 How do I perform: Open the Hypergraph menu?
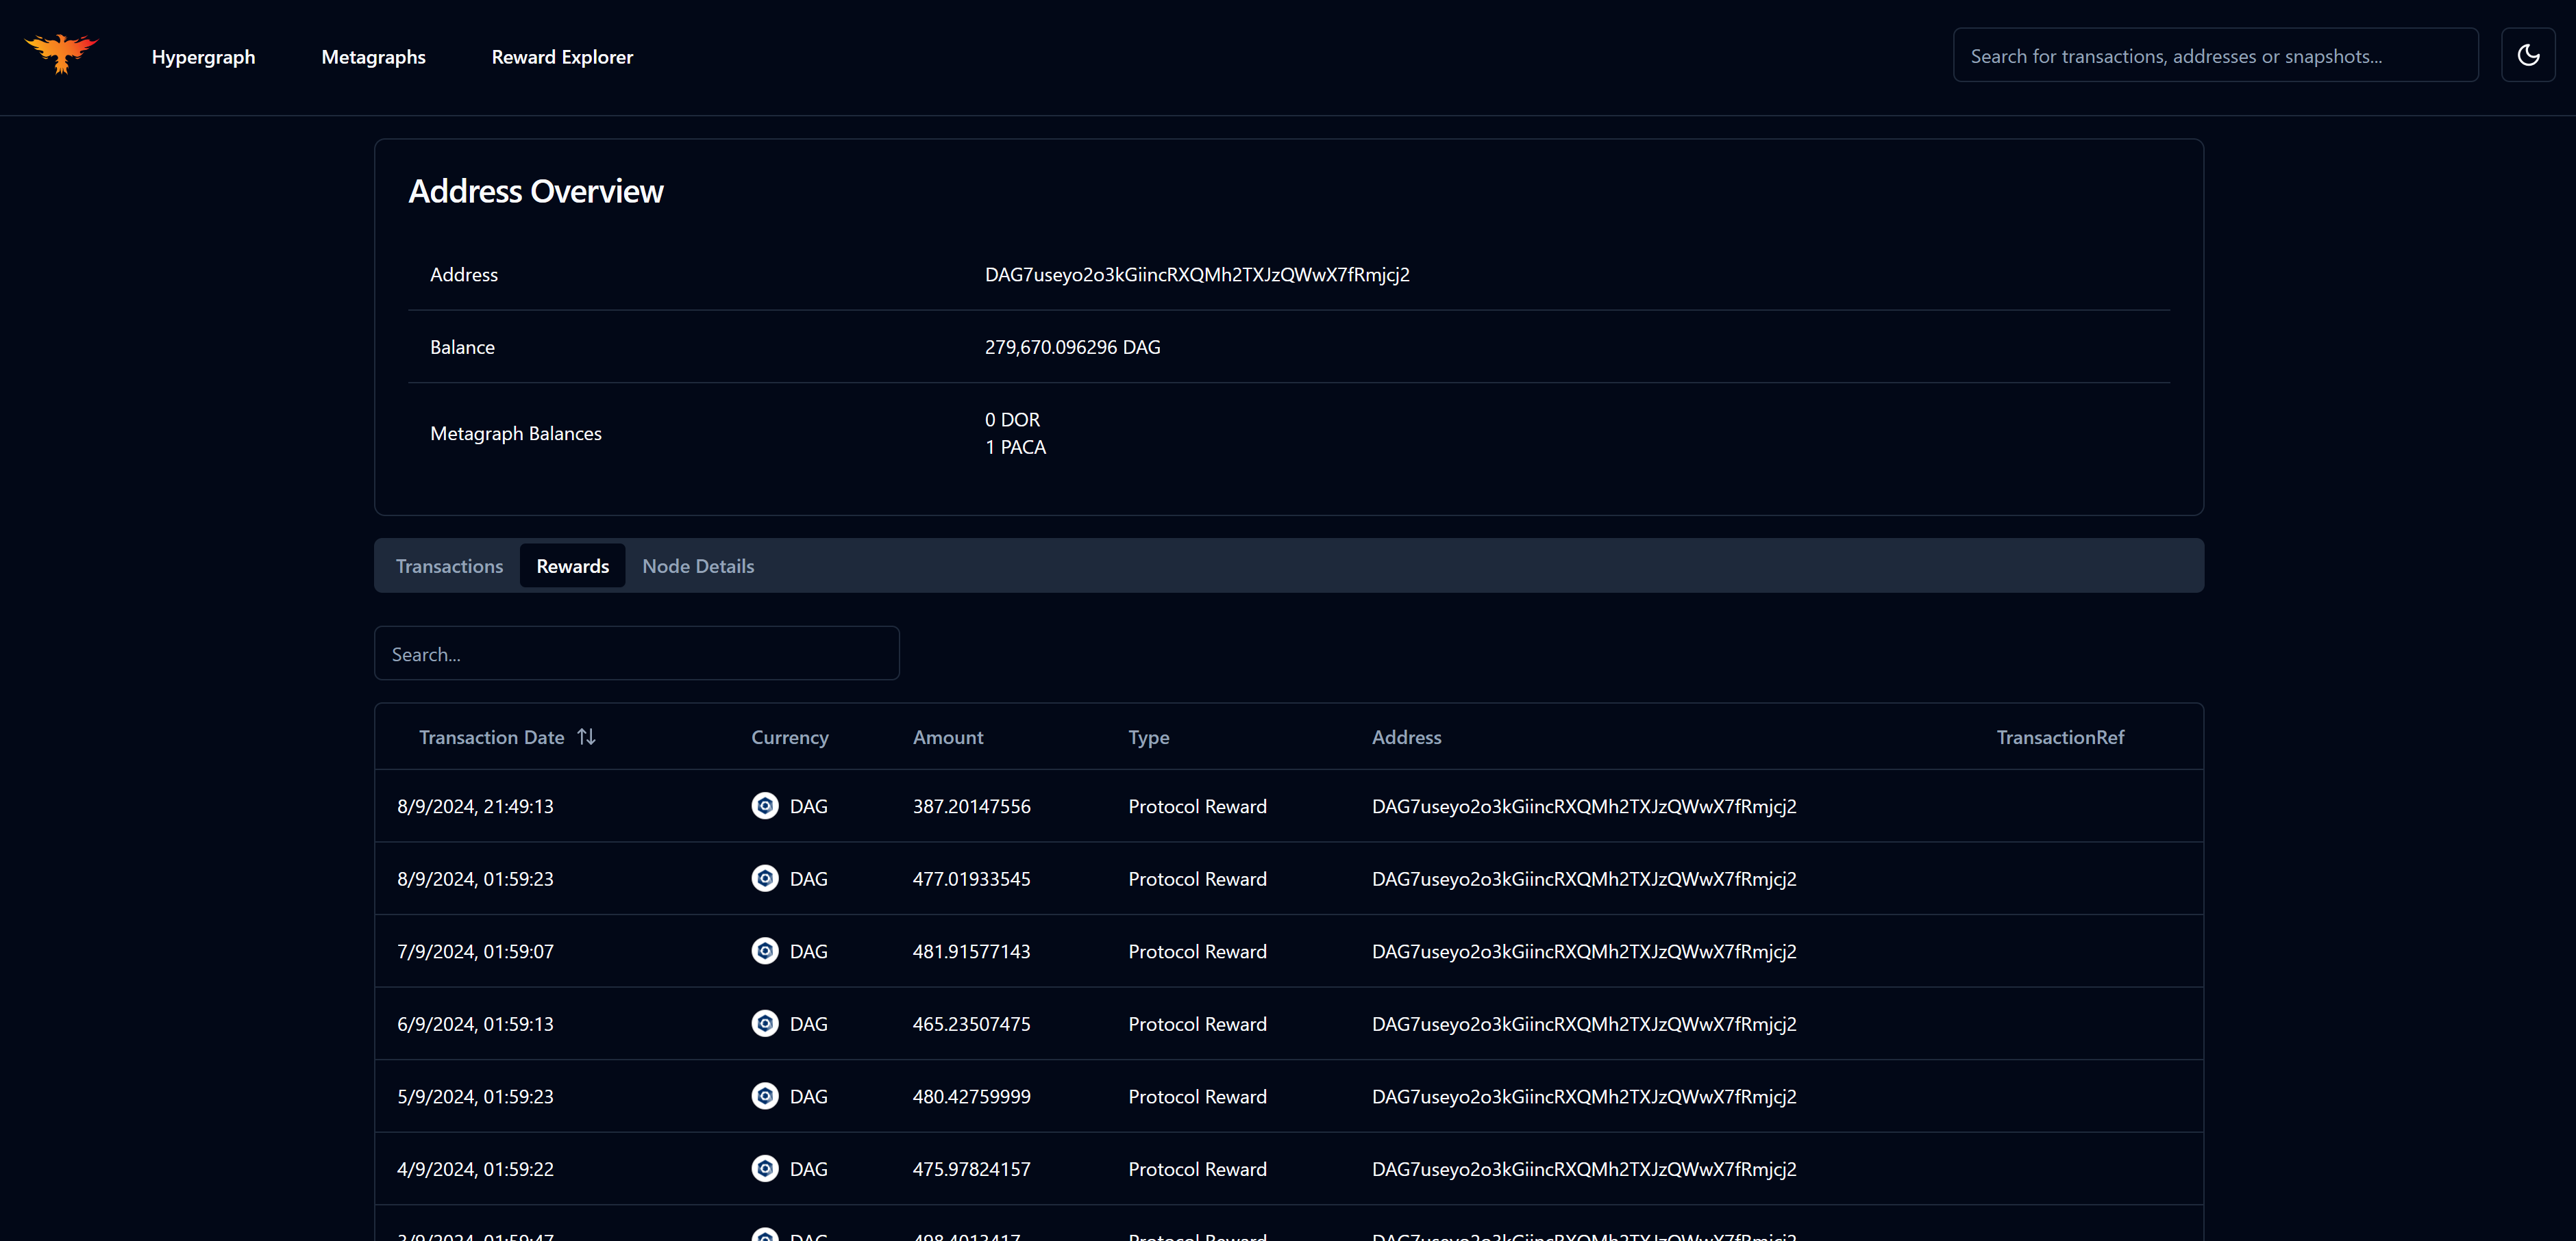pyautogui.click(x=203, y=57)
